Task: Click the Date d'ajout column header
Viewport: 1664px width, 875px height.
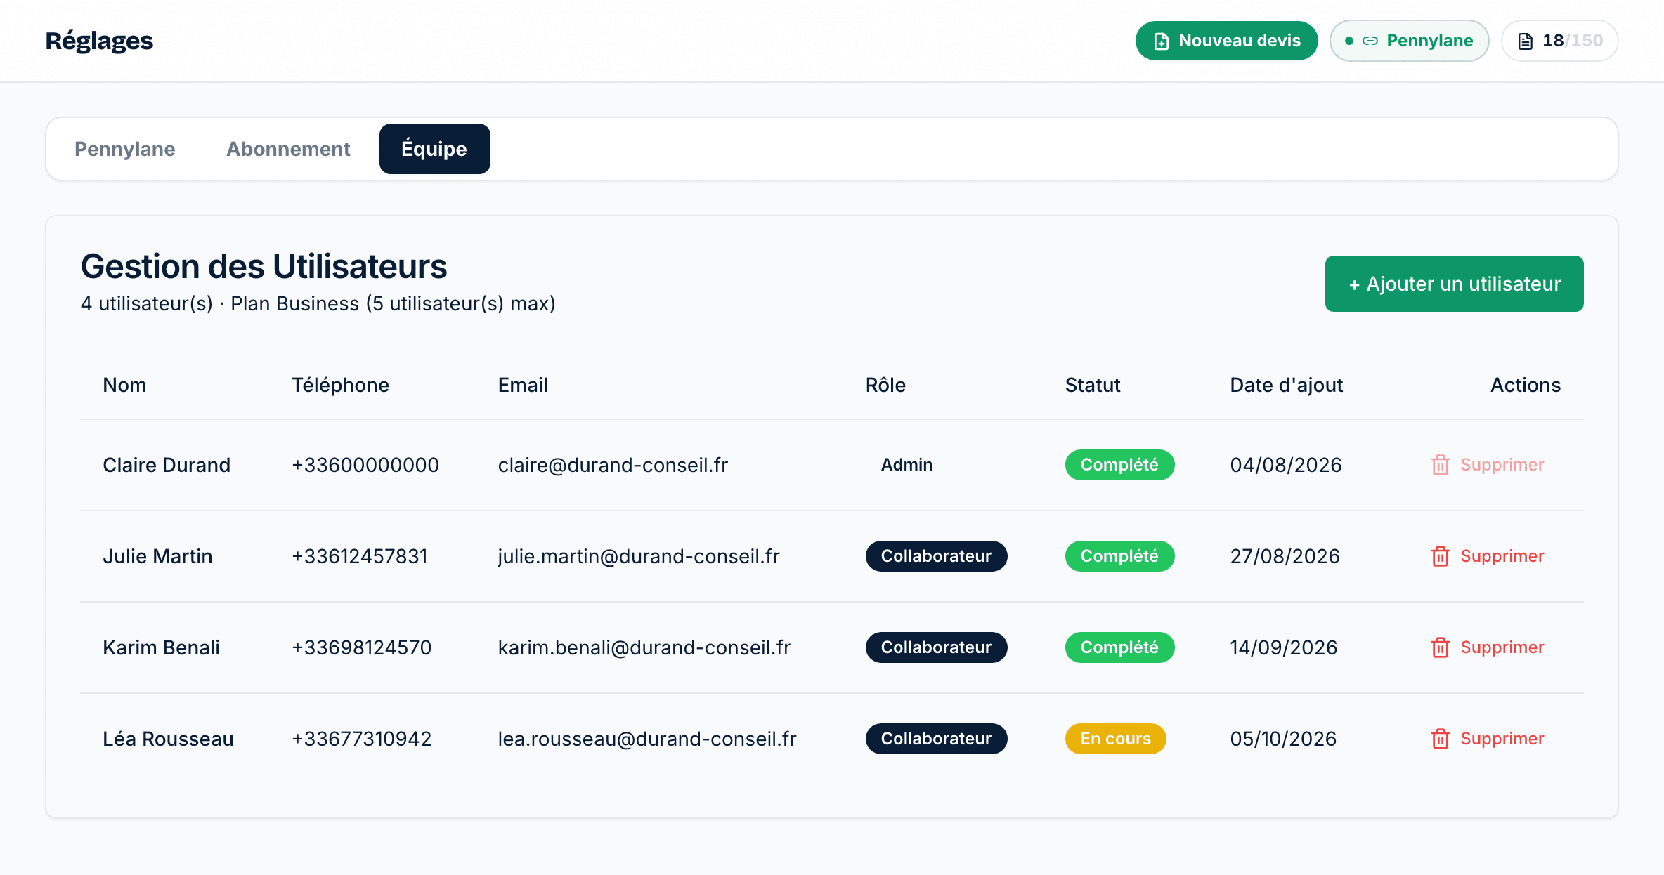Action: pos(1287,385)
